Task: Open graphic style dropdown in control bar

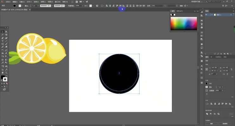Action: 93,6
